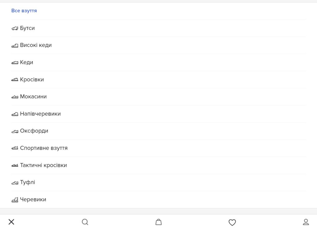
Task: Open the Тактичні кросівки category
Action: (43, 165)
